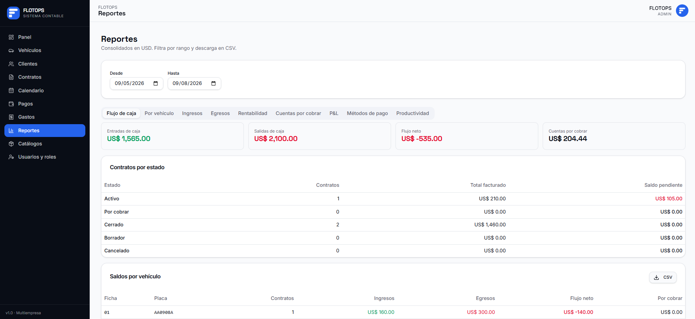Click the Cuentas por cobrar US$ 204.44 value

click(568, 139)
